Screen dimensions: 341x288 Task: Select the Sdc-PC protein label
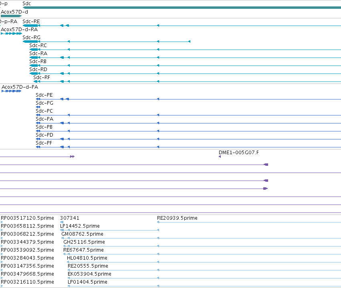(44, 111)
